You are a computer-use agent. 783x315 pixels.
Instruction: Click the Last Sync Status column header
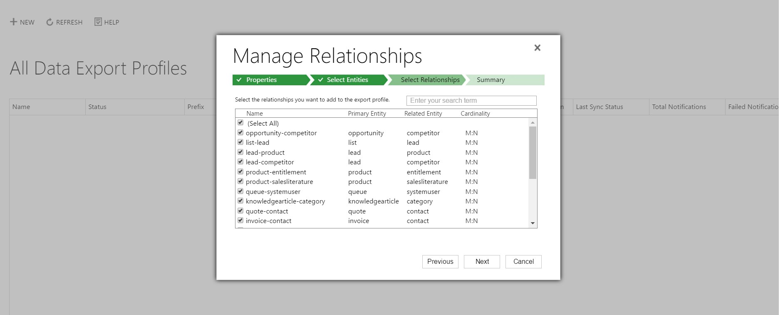(599, 107)
